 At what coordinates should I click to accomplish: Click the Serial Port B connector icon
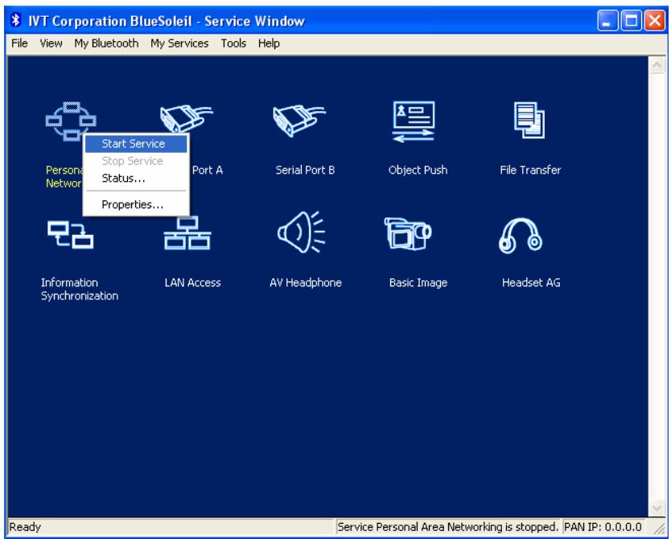[x=299, y=120]
